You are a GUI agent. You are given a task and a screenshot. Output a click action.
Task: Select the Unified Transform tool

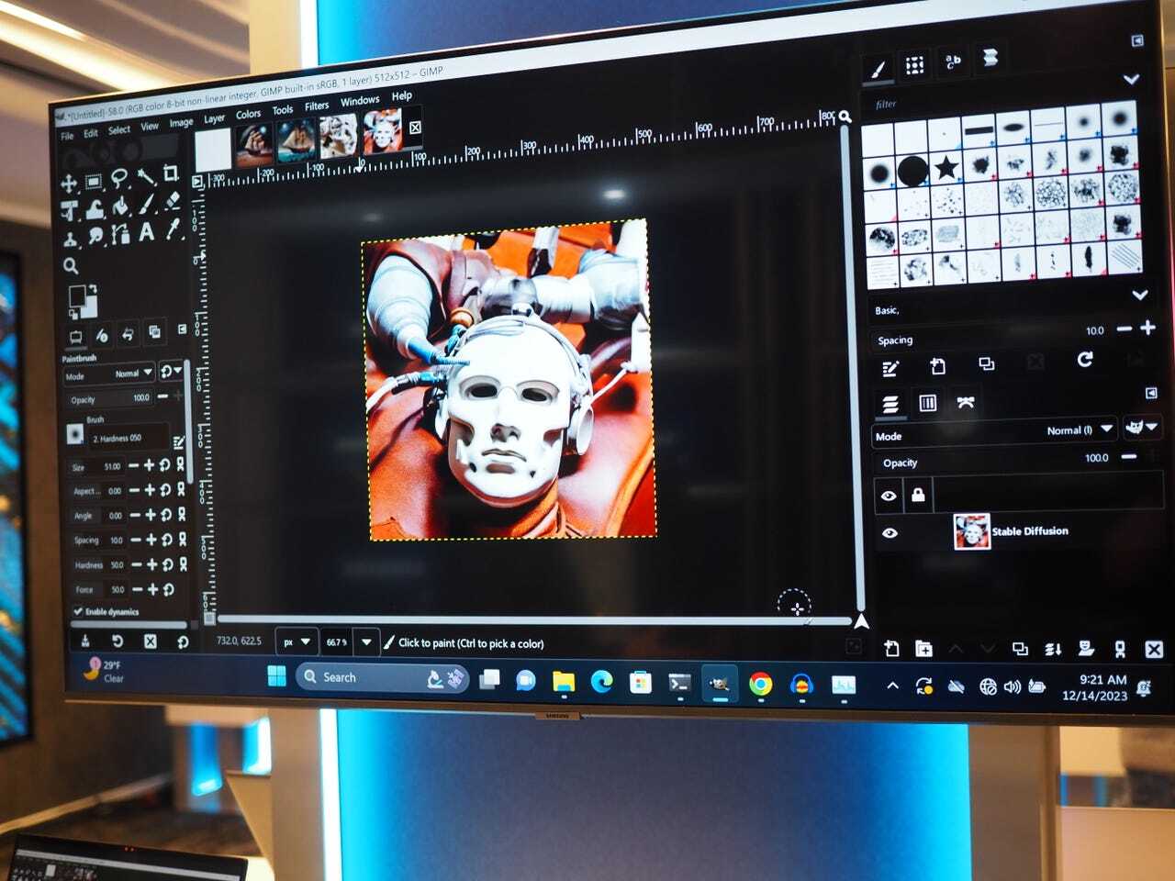pyautogui.click(x=69, y=212)
